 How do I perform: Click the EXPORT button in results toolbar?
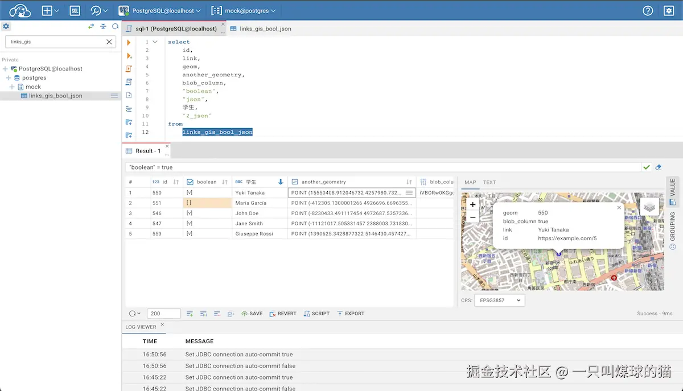click(x=351, y=314)
